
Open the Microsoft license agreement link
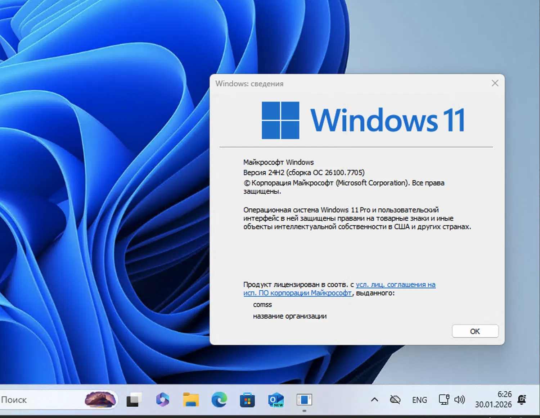[395, 284]
